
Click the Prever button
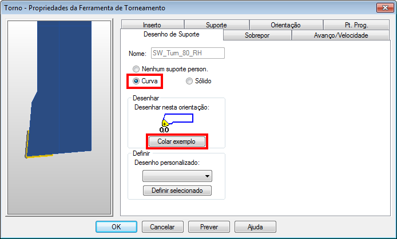pos(209,226)
